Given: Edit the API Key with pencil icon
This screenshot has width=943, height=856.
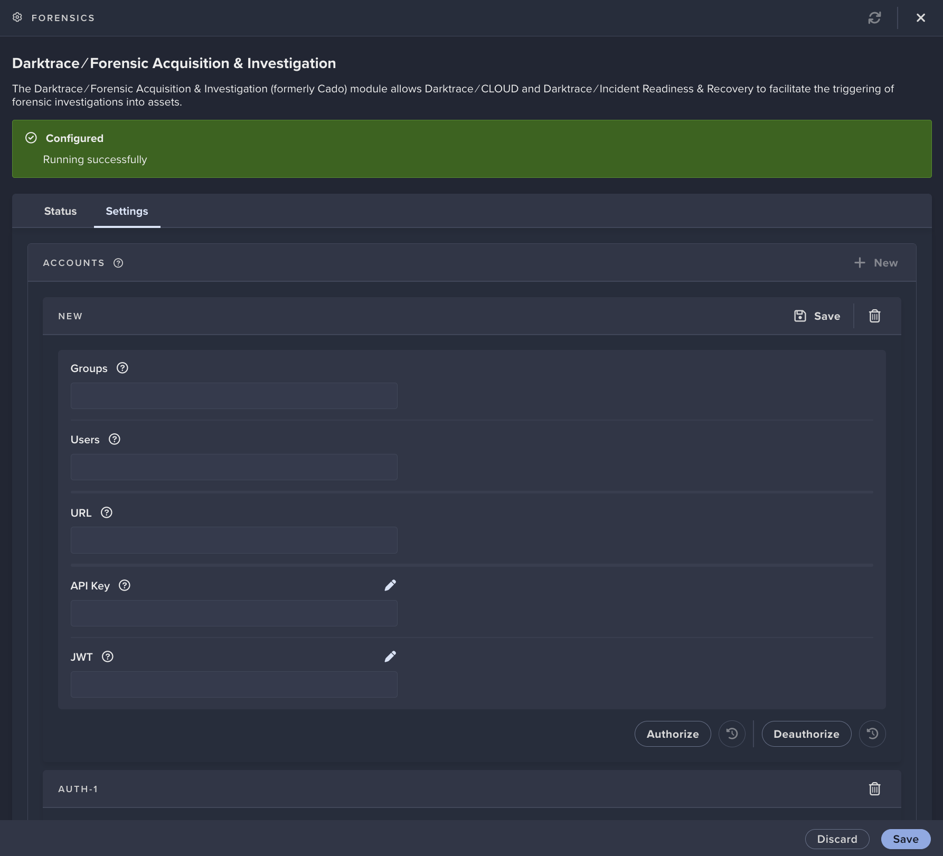Looking at the screenshot, I should [390, 585].
